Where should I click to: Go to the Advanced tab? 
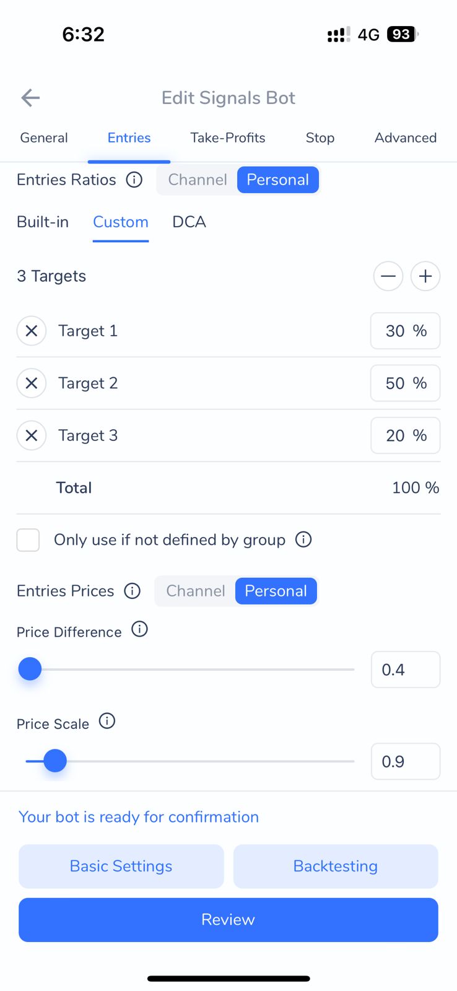coord(406,138)
